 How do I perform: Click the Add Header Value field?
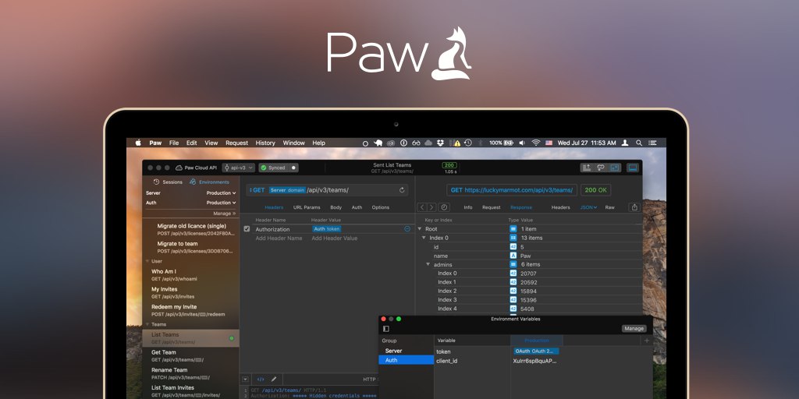[x=335, y=238]
